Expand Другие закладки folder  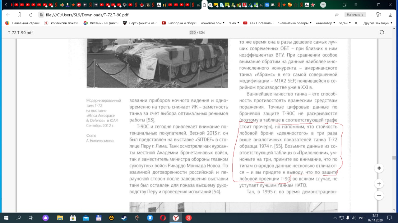point(378,23)
